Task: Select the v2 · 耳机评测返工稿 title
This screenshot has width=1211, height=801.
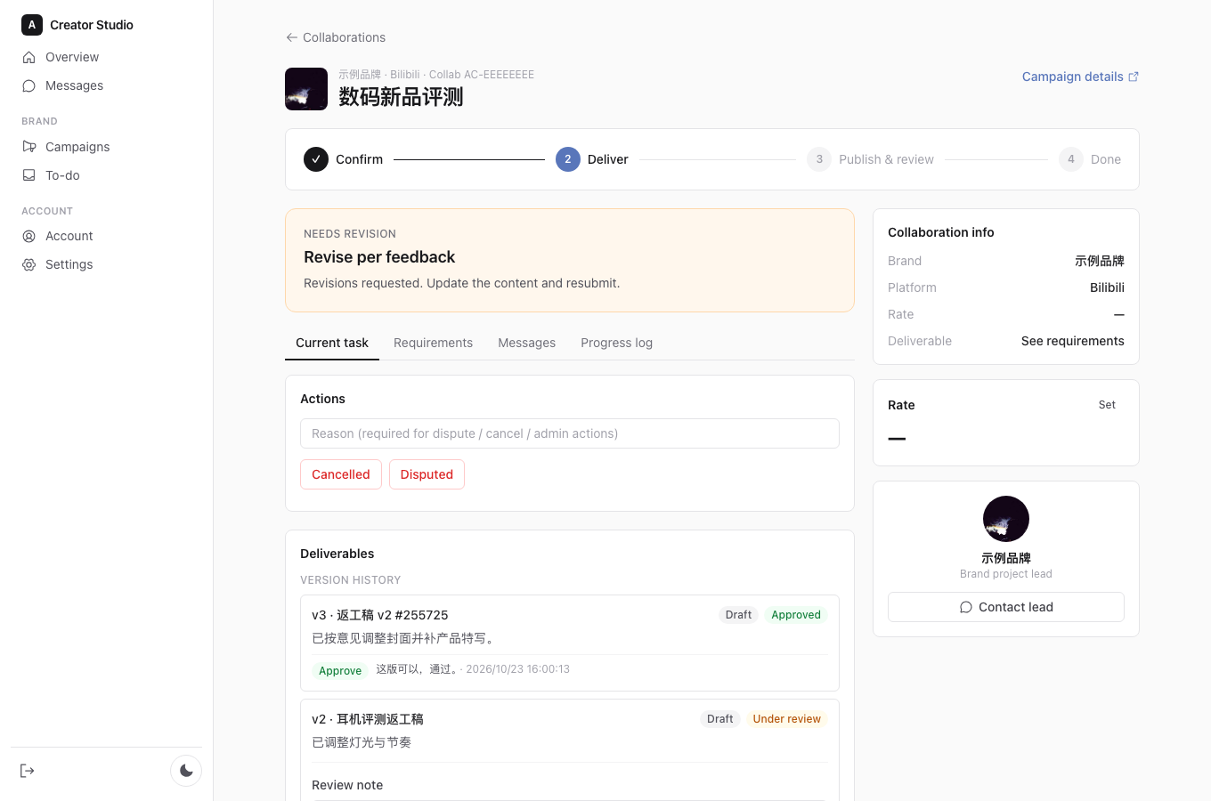Action: pyautogui.click(x=368, y=719)
